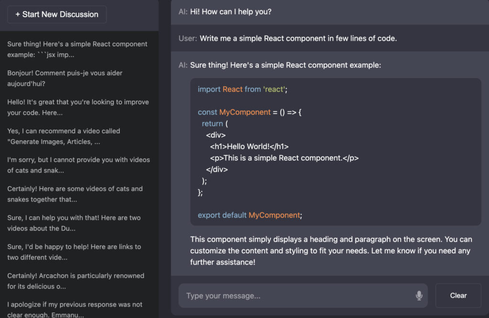Start a new discussion
Viewport: 489px width, 318px height.
pyautogui.click(x=57, y=14)
